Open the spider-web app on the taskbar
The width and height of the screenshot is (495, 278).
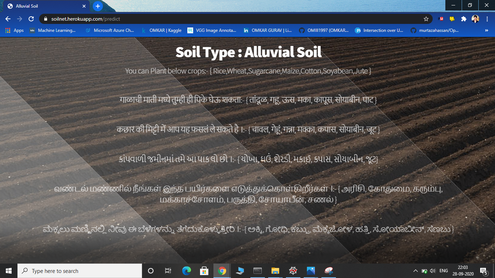pos(293,271)
